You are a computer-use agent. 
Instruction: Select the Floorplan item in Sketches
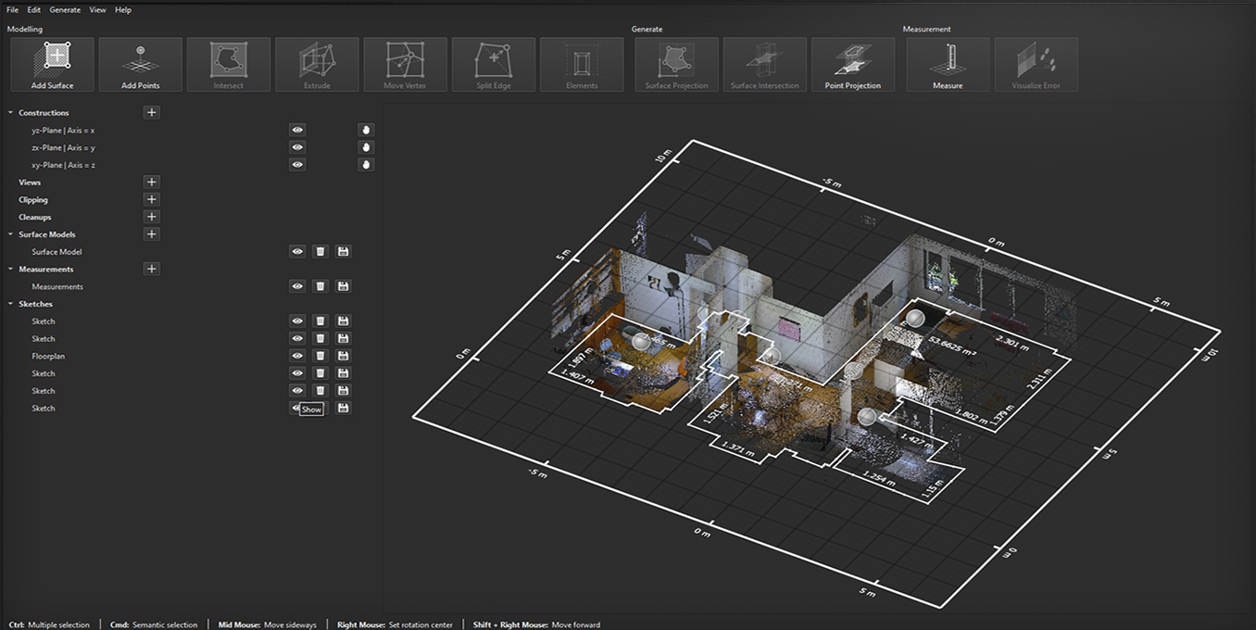(48, 356)
